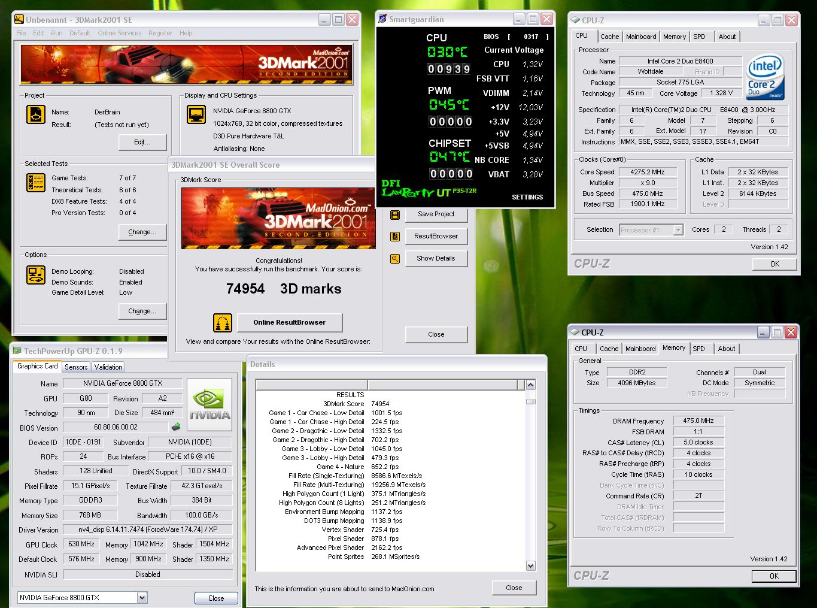Open the Default menu in 3DMark2001
Image resolution: width=817 pixels, height=608 pixels.
(80, 33)
